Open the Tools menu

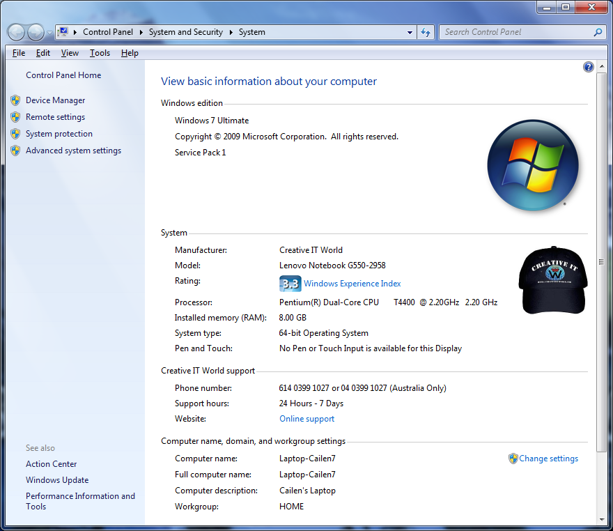[x=100, y=53]
